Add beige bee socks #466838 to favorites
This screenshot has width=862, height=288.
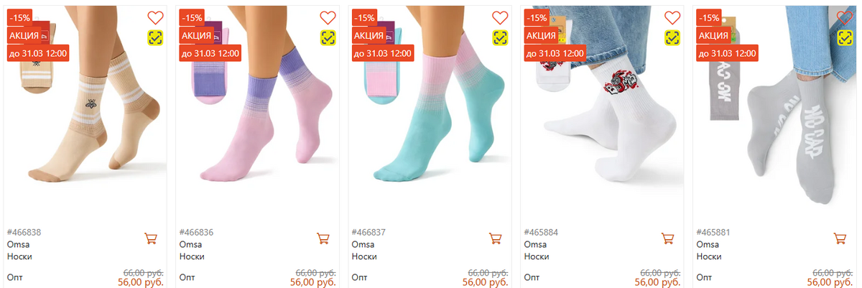(155, 18)
